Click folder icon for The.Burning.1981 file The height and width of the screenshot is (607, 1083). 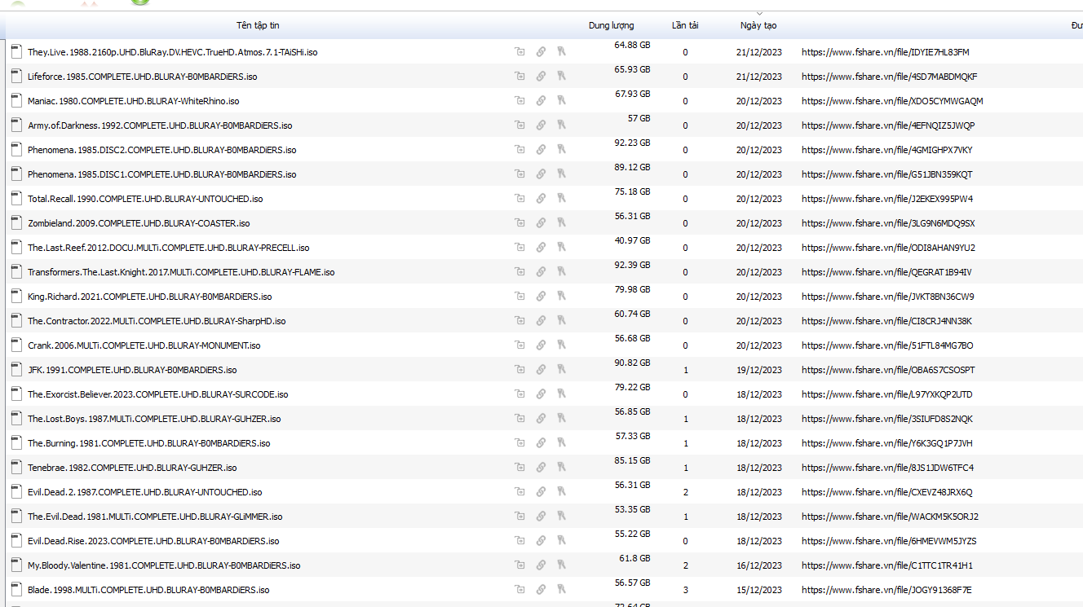tap(519, 443)
